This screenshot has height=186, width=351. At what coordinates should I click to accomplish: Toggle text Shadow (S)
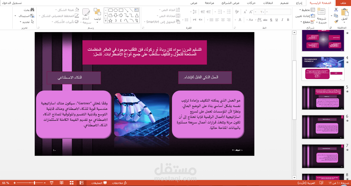[x=271, y=20]
